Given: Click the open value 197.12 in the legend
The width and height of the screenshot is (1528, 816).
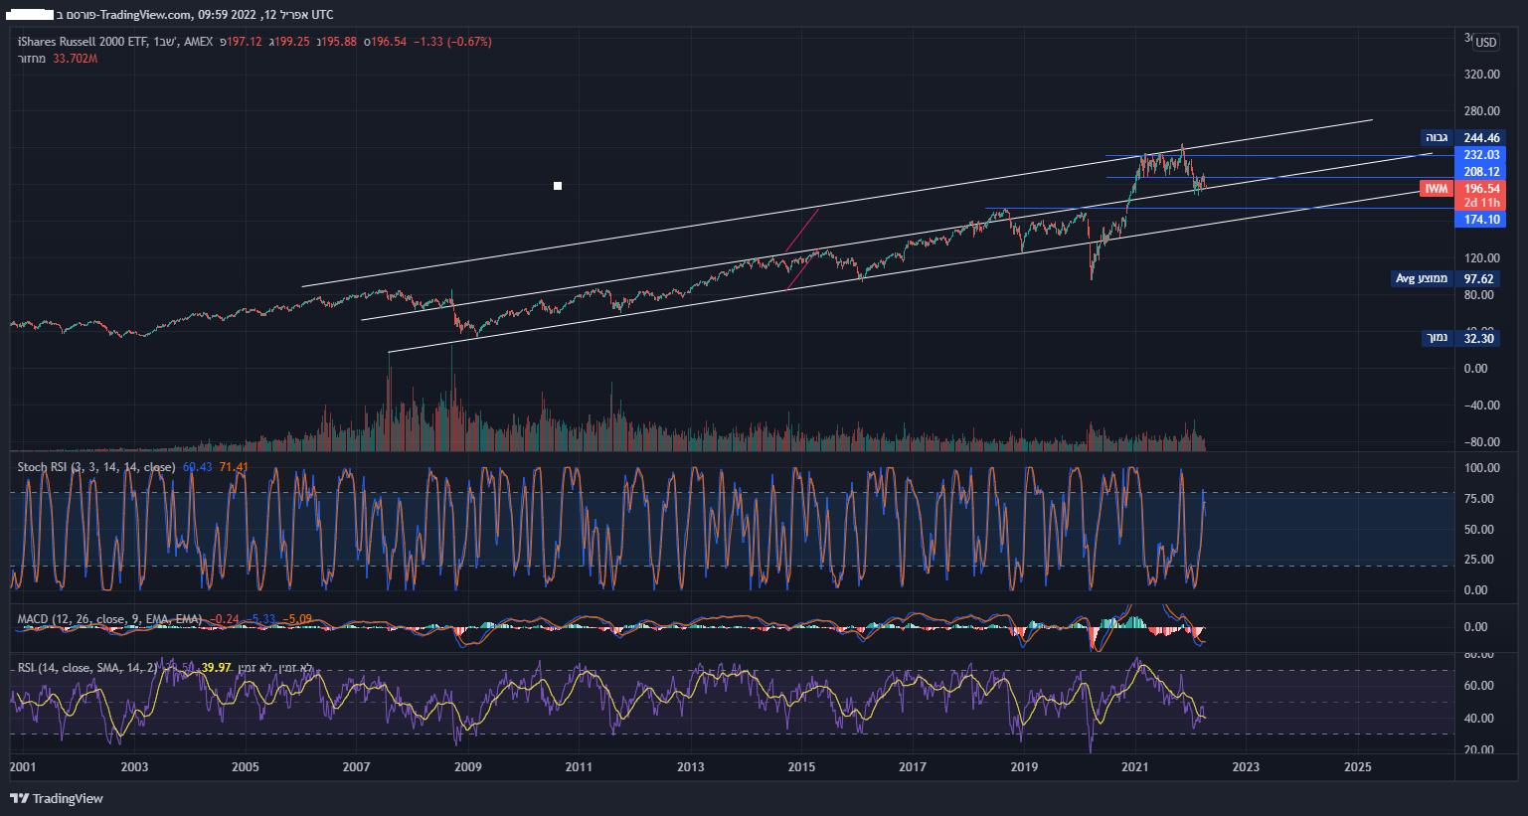Looking at the screenshot, I should 244,42.
